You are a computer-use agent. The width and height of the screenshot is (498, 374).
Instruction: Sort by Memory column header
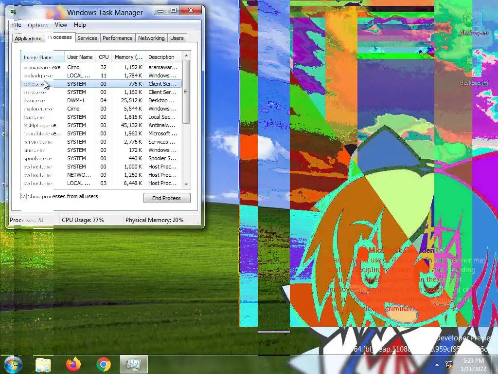click(x=128, y=57)
